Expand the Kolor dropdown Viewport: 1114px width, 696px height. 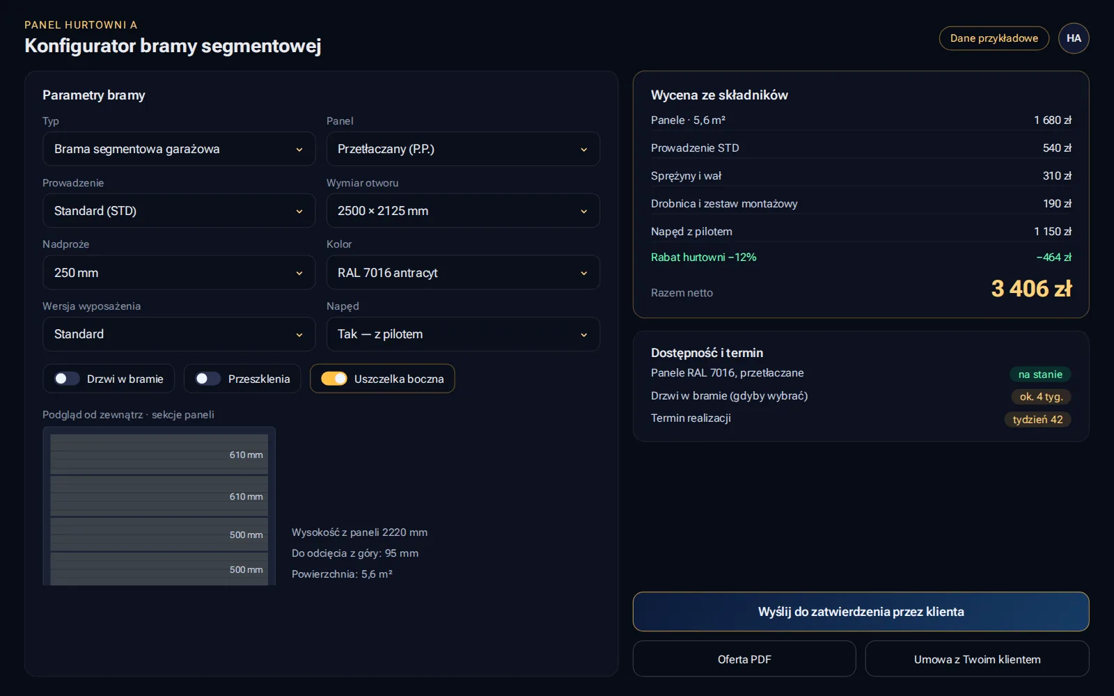tap(463, 273)
